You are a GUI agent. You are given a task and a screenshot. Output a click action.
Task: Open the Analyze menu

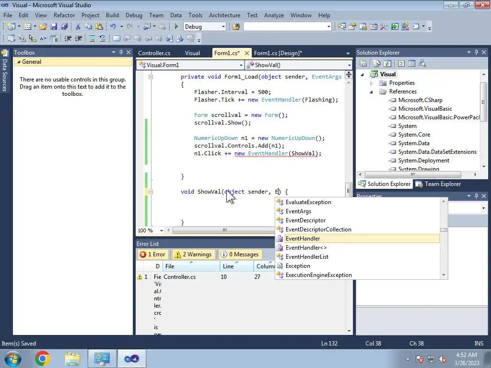[x=274, y=15]
